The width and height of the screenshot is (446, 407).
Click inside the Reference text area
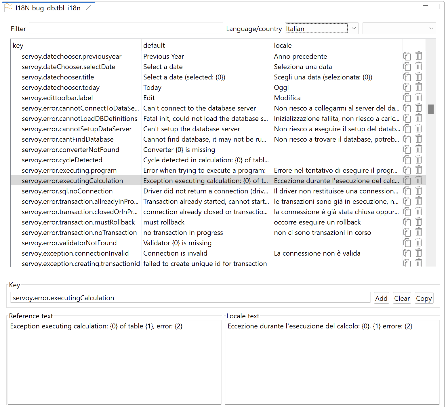point(114,362)
